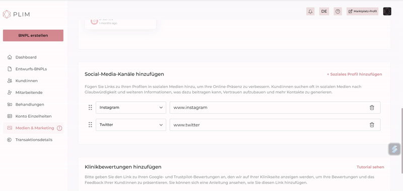This screenshot has width=403, height=191.
Task: Click the www.twitter URL field
Action: pos(275,125)
